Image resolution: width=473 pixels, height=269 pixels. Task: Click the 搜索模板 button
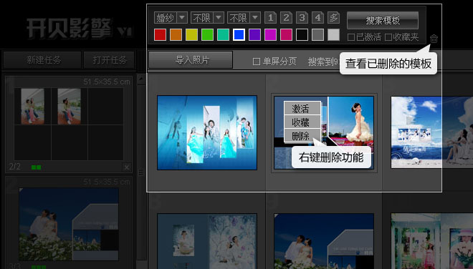(x=383, y=21)
